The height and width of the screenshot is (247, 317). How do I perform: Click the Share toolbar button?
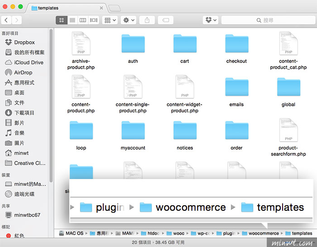[147, 20]
